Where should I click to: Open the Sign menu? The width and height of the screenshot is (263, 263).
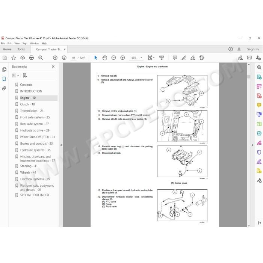25,44
